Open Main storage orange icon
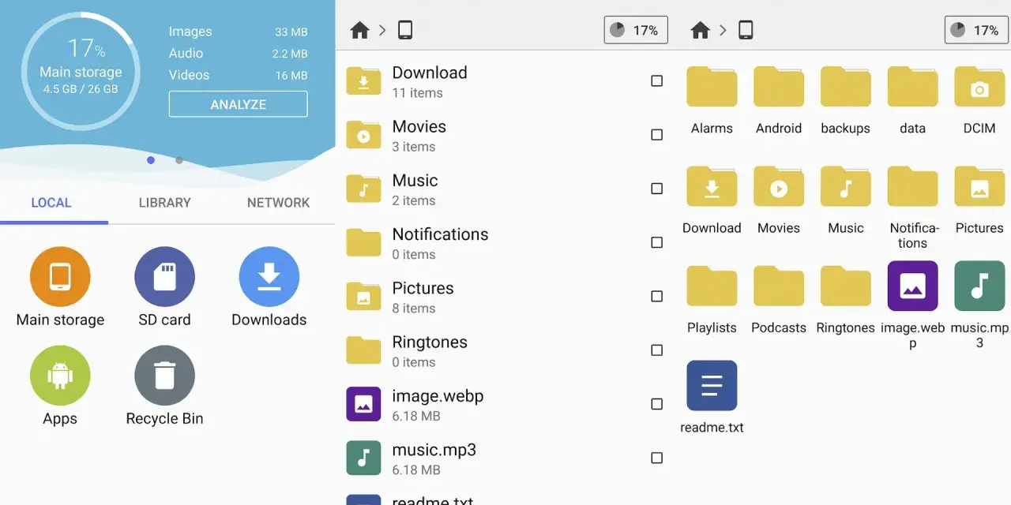 (x=60, y=277)
